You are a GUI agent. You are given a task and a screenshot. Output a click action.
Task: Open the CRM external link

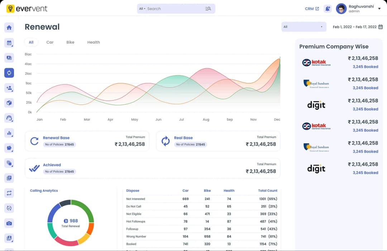[311, 8]
